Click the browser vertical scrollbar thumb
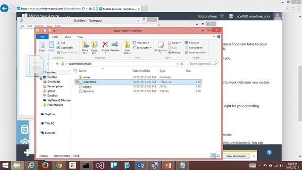302x170 pixels. pos(300,93)
